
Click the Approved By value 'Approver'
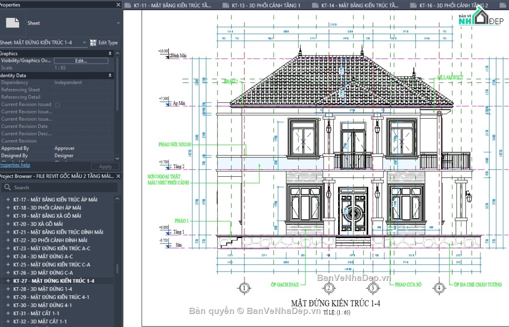64,148
